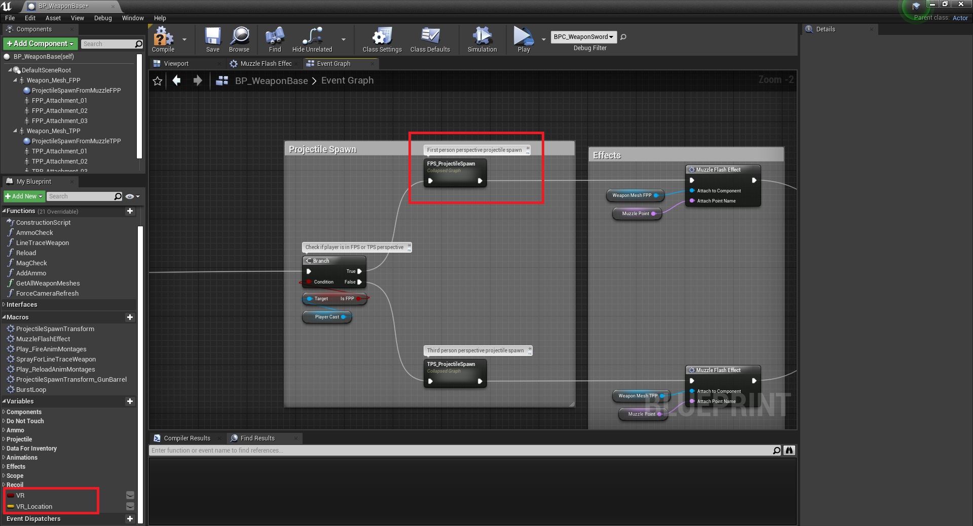This screenshot has width=973, height=526.
Task: Switch to the Viewport tab
Action: pyautogui.click(x=176, y=64)
